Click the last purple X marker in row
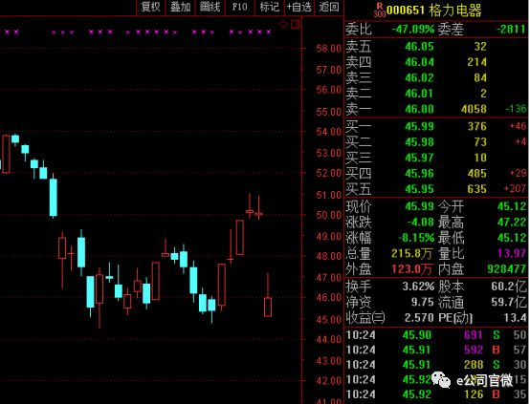The width and height of the screenshot is (530, 404). pos(269,32)
